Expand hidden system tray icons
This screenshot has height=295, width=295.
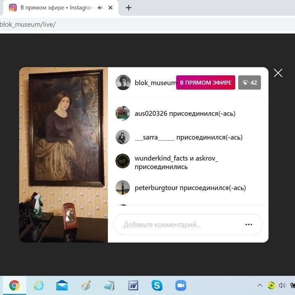click(x=259, y=286)
